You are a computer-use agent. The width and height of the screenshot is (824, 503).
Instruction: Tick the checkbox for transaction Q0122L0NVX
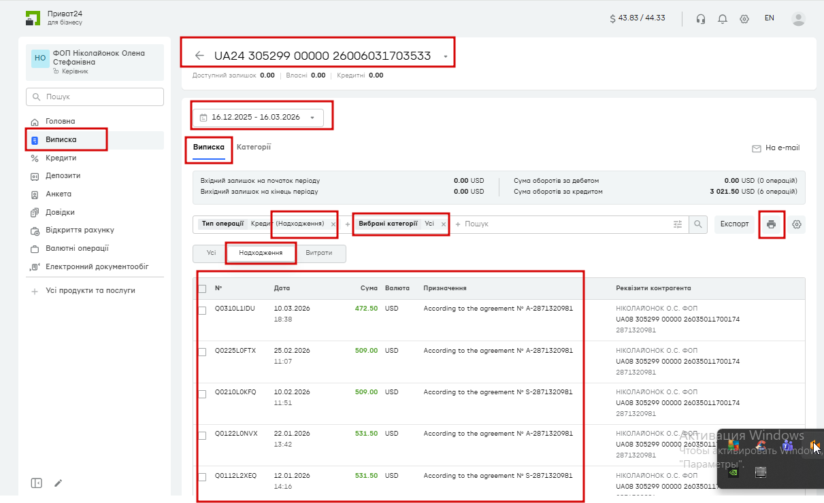tap(202, 436)
